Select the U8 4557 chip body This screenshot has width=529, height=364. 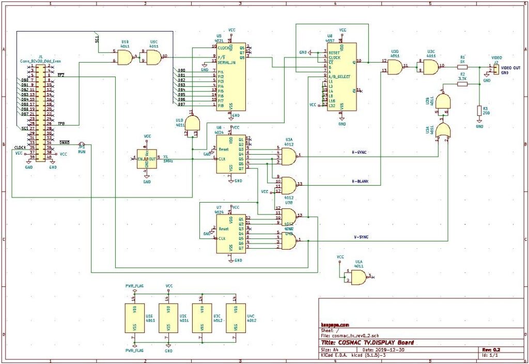341,77
